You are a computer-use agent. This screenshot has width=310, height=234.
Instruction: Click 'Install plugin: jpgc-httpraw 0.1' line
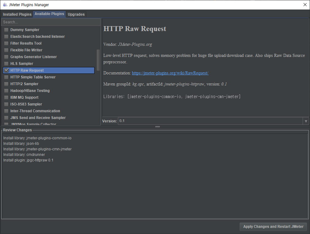coord(28,160)
